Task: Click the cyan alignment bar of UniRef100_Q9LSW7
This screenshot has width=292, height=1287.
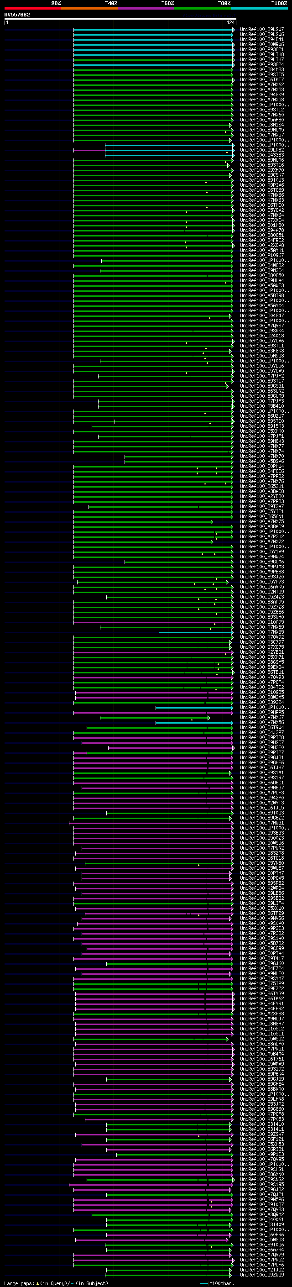Action: click(x=154, y=30)
